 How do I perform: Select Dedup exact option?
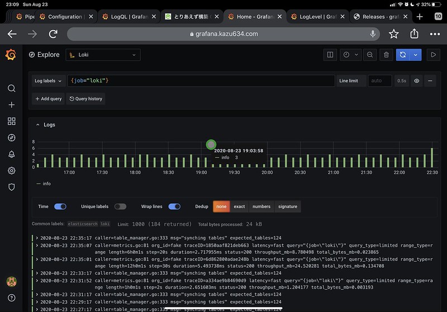(239, 207)
